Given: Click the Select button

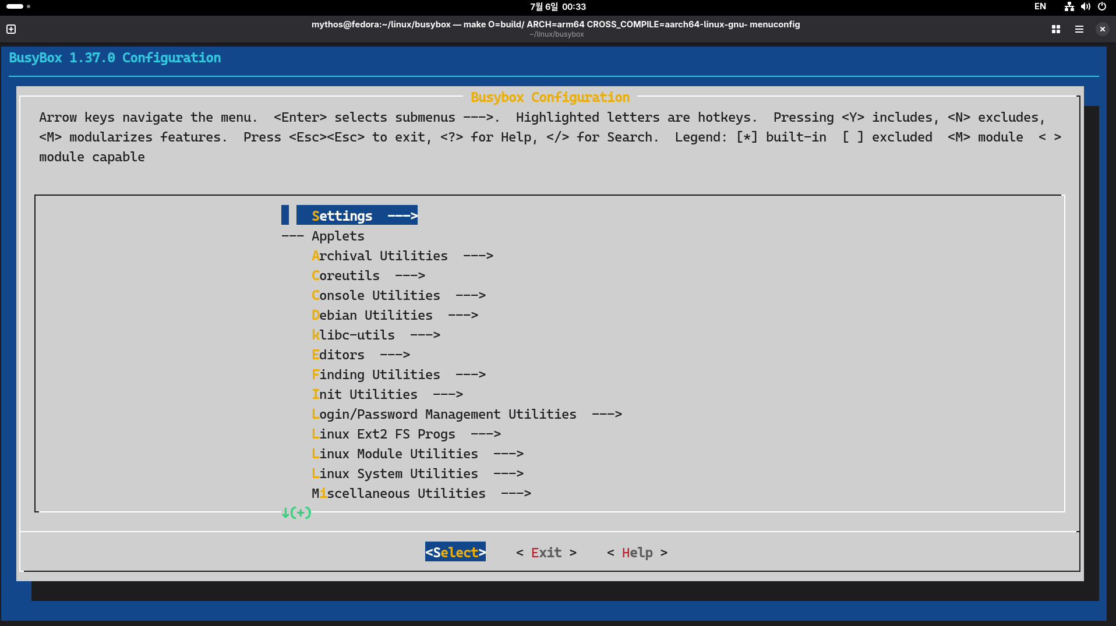Looking at the screenshot, I should point(455,552).
